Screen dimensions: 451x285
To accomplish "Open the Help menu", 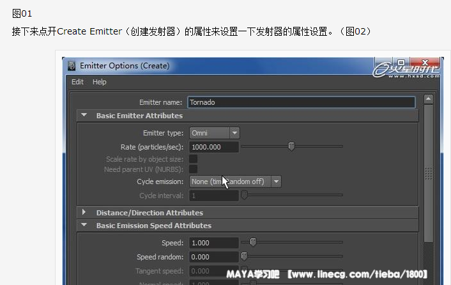I will coord(100,82).
